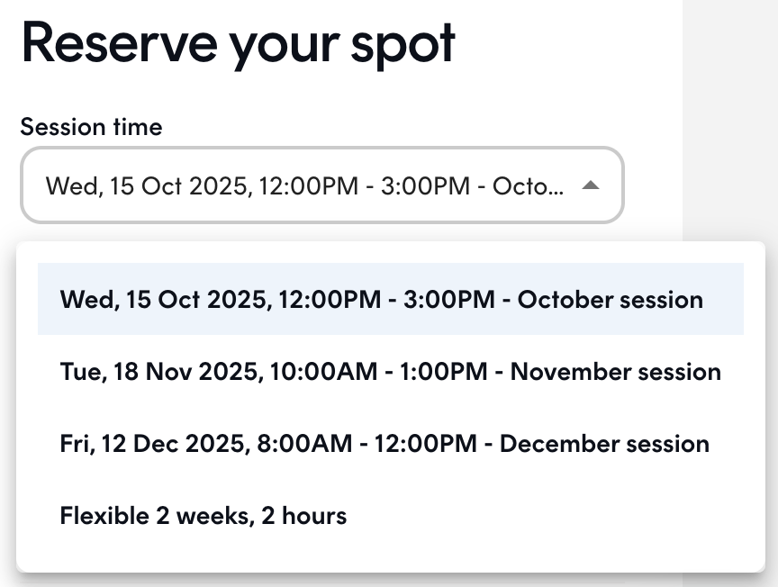778x587 pixels.
Task: Click the Session time field label
Action: coord(91,127)
